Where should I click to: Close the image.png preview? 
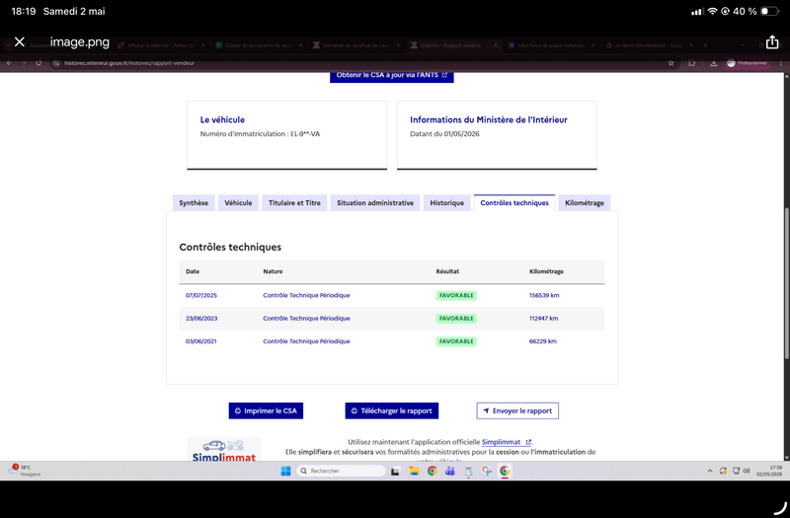click(x=19, y=41)
